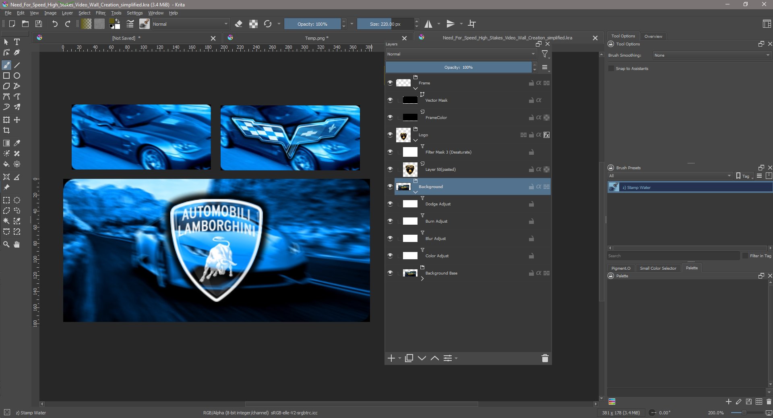The image size is (773, 418).
Task: Expand the Background Base group
Action: [422, 279]
